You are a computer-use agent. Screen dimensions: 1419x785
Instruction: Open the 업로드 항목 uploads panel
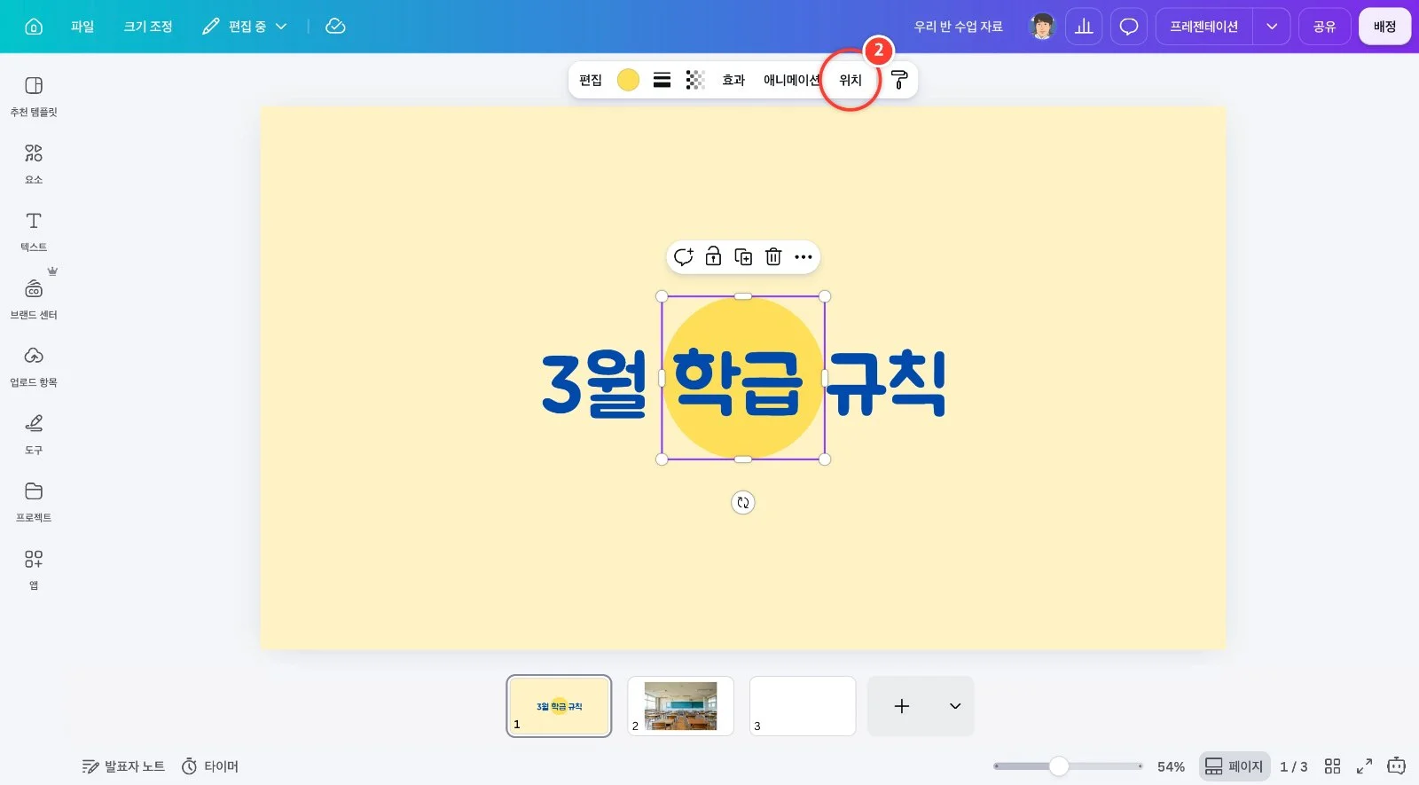coord(34,366)
